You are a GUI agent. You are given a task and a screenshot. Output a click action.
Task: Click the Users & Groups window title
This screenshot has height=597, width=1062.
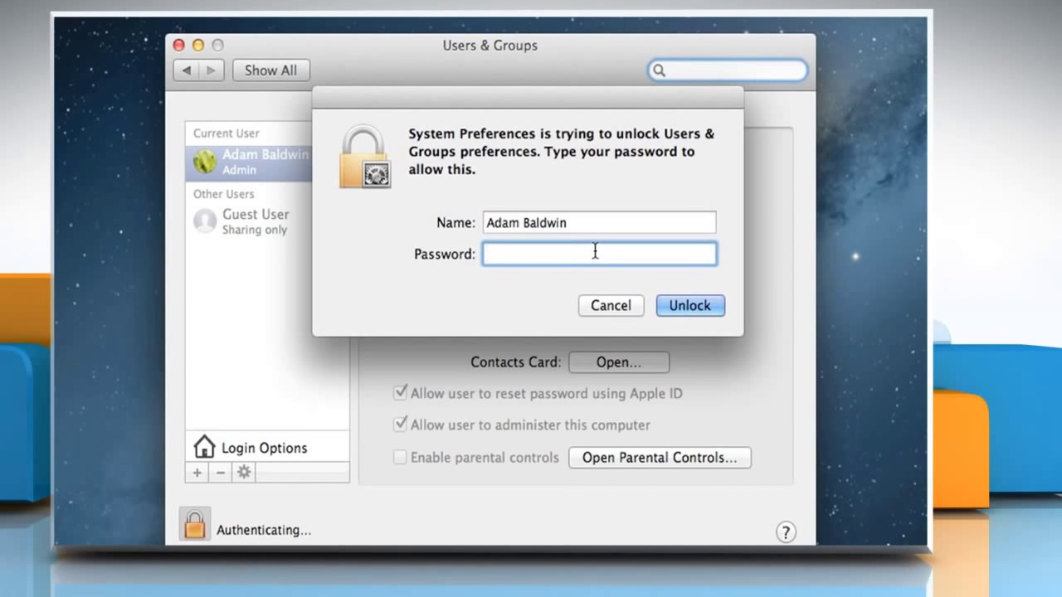[490, 46]
